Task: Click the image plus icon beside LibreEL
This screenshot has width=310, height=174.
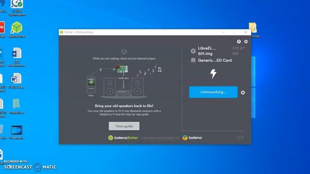Action: click(x=193, y=51)
